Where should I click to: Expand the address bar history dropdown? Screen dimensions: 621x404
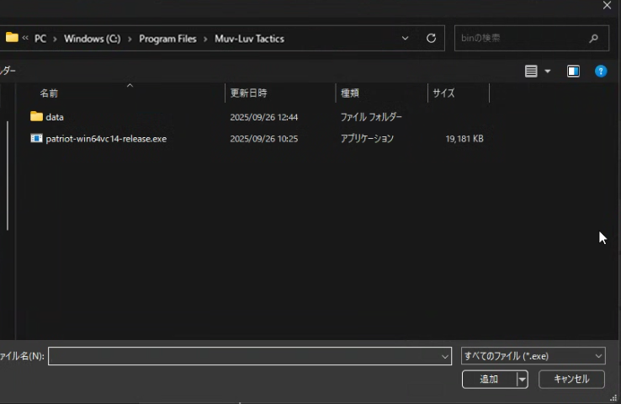[x=406, y=39]
